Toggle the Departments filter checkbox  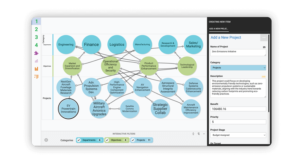[x=79, y=140]
